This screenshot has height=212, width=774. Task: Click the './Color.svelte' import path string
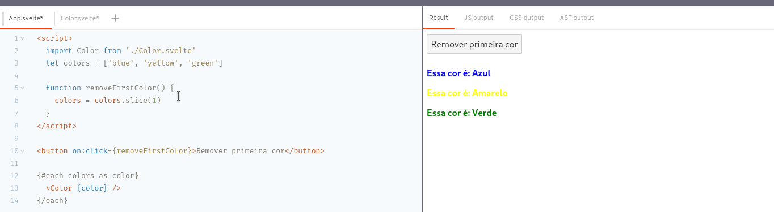click(x=161, y=51)
